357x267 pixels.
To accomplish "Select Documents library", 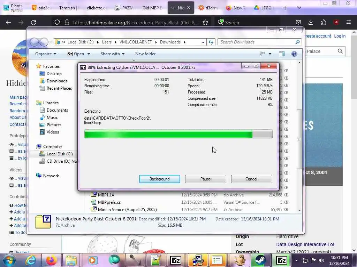I will [57, 110].
